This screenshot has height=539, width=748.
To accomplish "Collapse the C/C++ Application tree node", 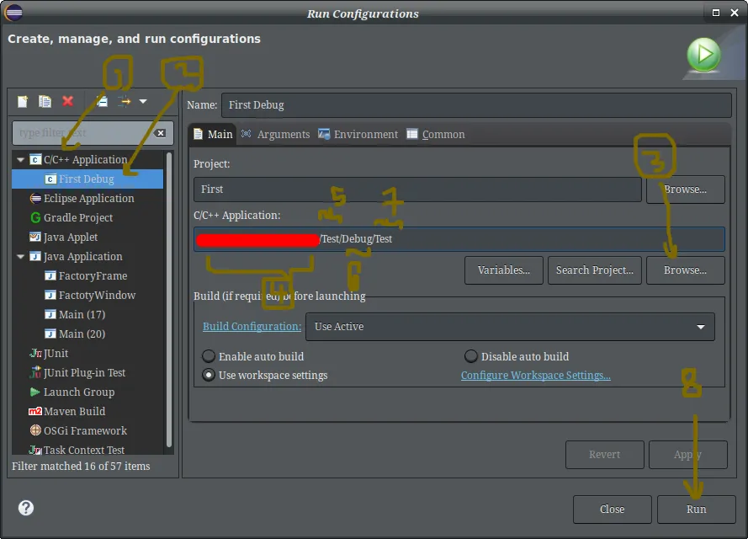I will [20, 159].
